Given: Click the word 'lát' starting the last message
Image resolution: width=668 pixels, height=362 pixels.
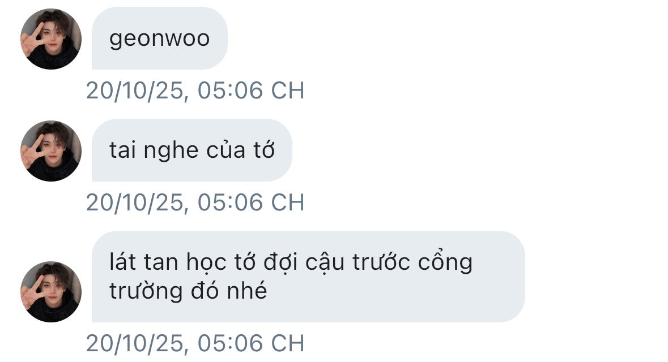Looking at the screenshot, I should (x=123, y=262).
